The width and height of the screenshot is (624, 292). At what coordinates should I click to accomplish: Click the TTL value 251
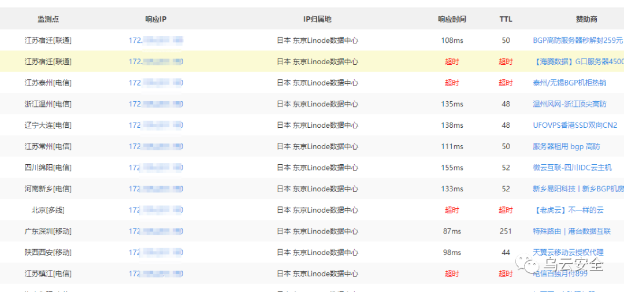click(x=506, y=231)
